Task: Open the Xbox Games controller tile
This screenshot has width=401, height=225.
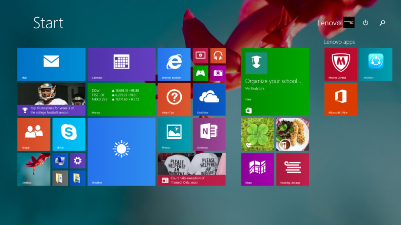Action: [x=200, y=73]
